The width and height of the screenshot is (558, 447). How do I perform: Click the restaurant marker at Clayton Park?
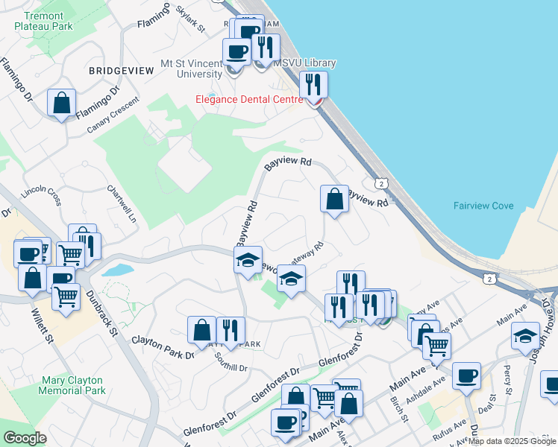point(231,331)
